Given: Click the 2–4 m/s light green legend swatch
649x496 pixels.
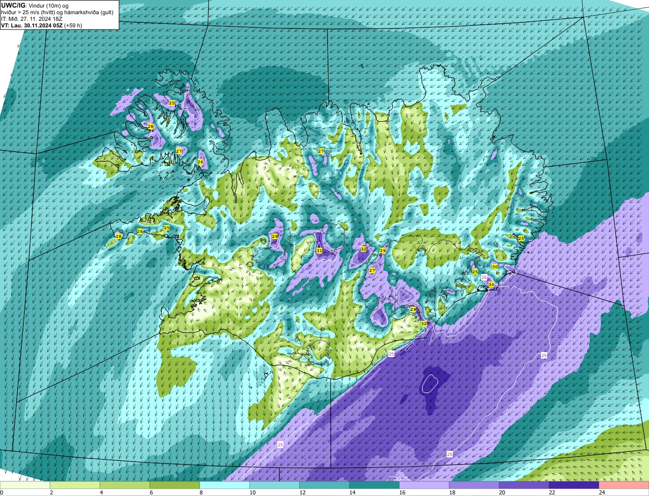Looking at the screenshot, I should [76, 485].
